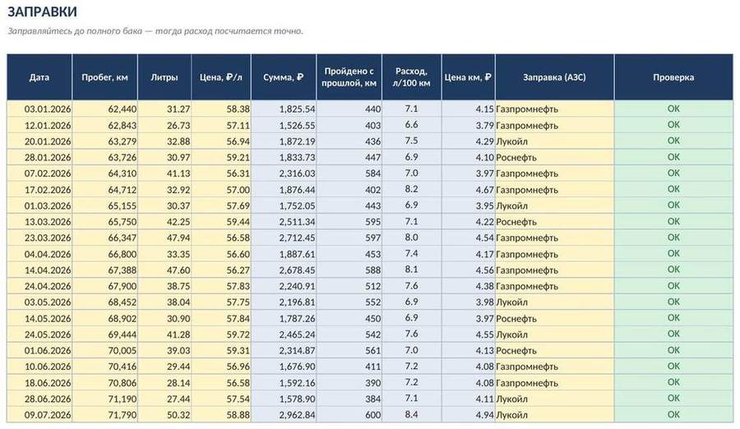Select liters cell 31.27
Viewport: 740px width, 429px height.
click(164, 109)
